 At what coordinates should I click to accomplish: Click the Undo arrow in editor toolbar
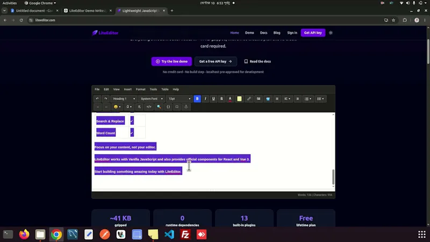pyautogui.click(x=97, y=99)
